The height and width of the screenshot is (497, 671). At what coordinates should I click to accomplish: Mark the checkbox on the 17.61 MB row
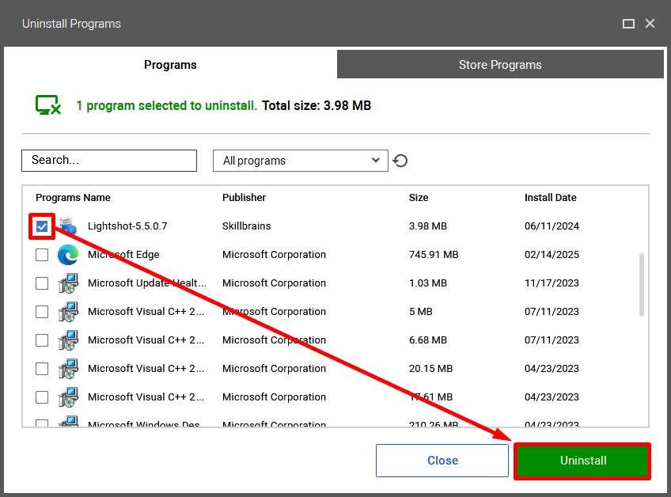[42, 397]
